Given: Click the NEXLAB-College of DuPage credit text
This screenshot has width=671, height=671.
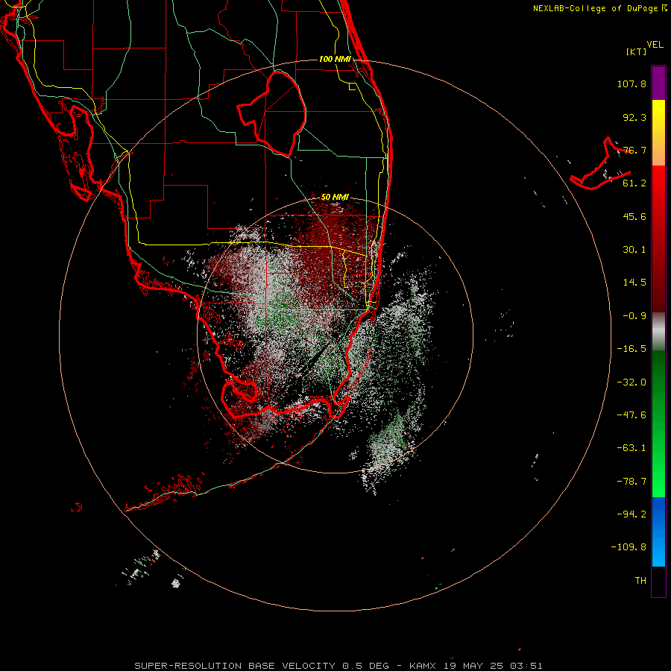Looking at the screenshot, I should pos(600,8).
